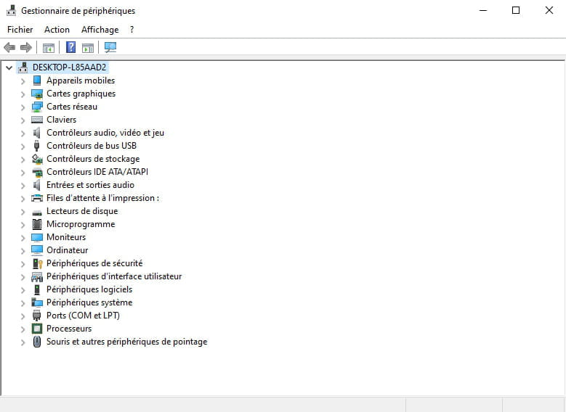Viewport: 566px width, 412px height.
Task: Select the Ordinateur label
Action: (x=67, y=250)
